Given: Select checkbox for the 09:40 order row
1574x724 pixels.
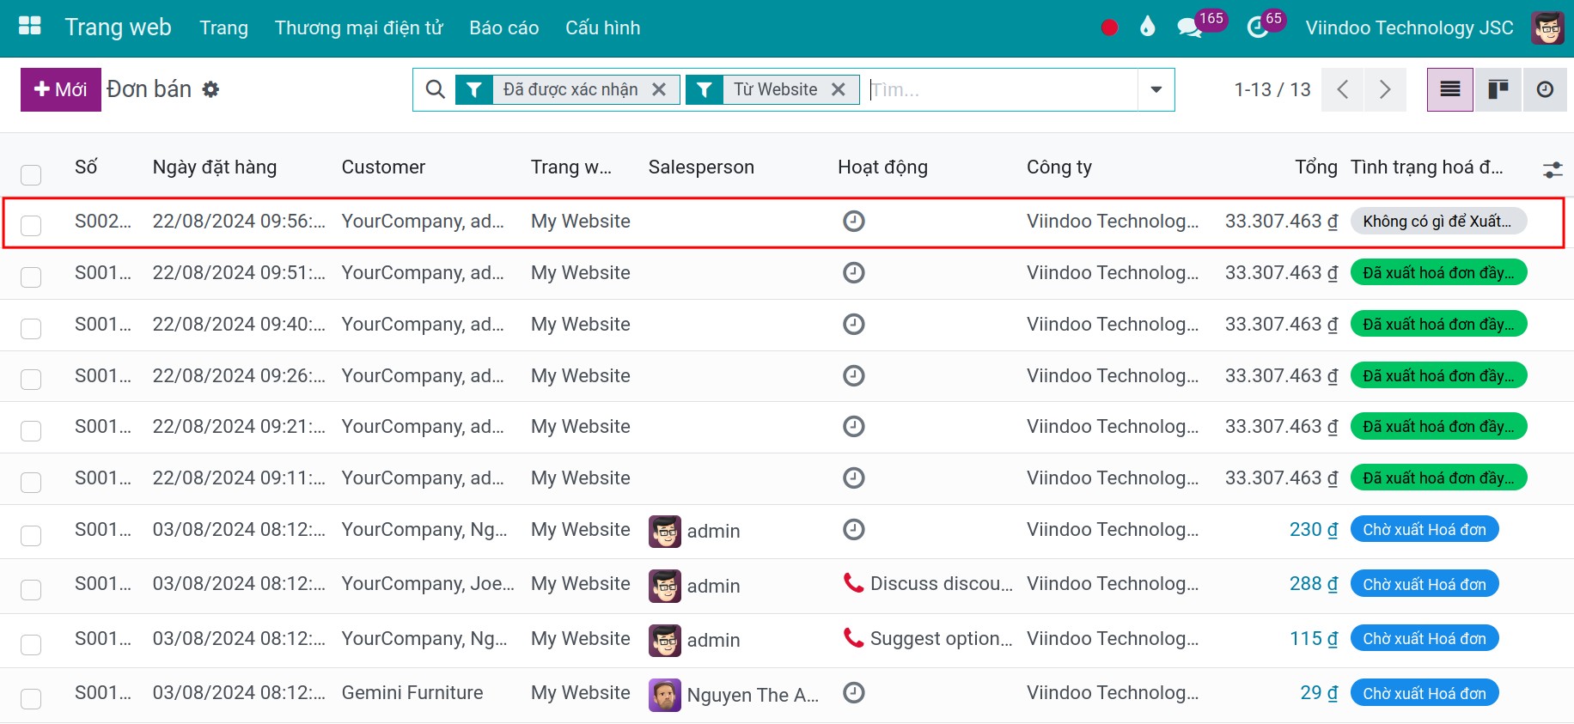Looking at the screenshot, I should point(31,329).
